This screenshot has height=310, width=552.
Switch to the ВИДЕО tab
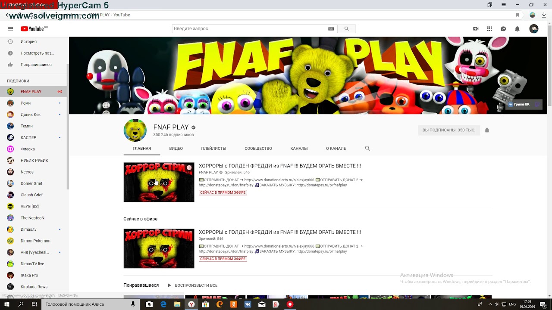[x=176, y=149]
